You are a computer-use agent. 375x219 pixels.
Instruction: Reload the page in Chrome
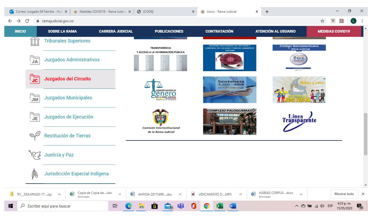click(x=27, y=21)
